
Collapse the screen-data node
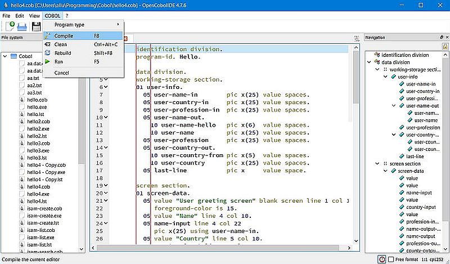[385, 171]
